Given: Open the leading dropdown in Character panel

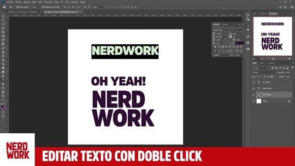Looking at the screenshot, I should (238, 34).
